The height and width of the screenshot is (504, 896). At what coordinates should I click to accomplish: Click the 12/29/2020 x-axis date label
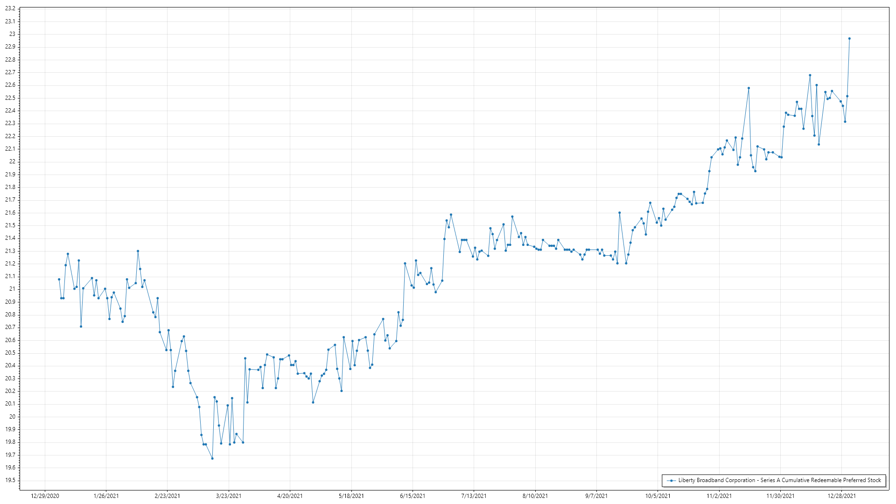tap(45, 496)
